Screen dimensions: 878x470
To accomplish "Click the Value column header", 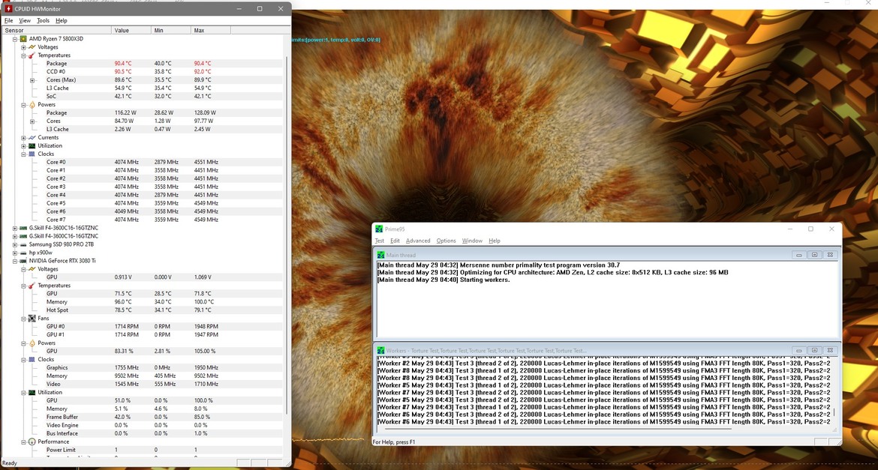I will click(131, 30).
